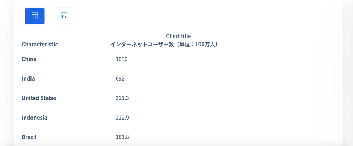
Task: Click the Characteristic column header
Action: [40, 44]
